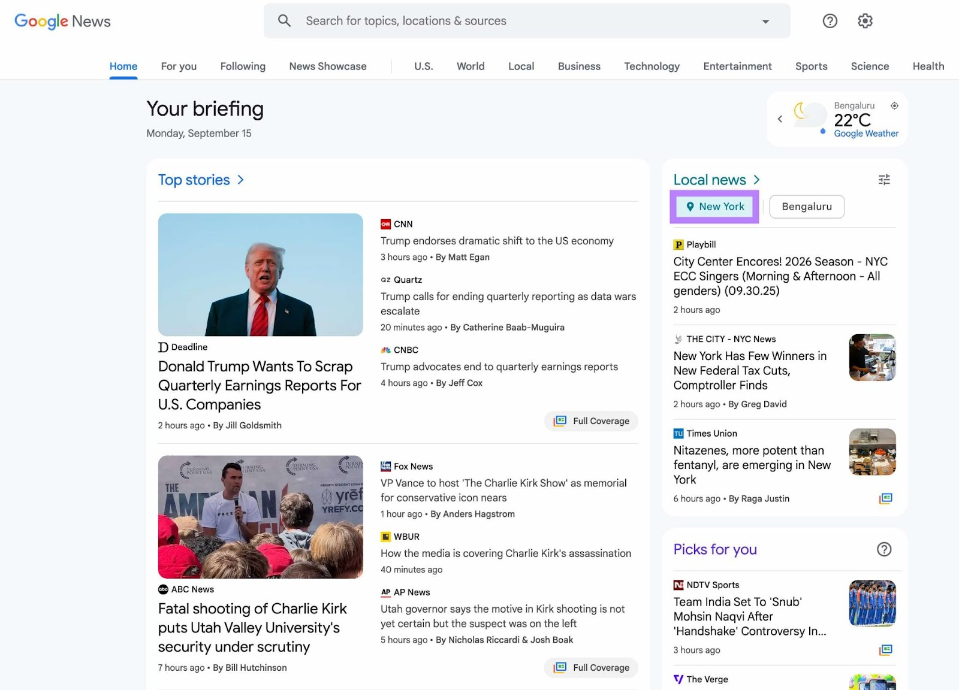Open the Google Weather link
This screenshot has width=959, height=690.
click(866, 133)
